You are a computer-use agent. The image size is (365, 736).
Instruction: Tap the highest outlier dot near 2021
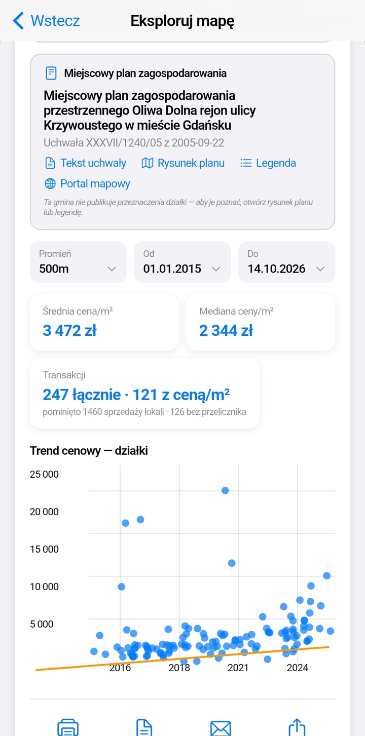tap(225, 490)
